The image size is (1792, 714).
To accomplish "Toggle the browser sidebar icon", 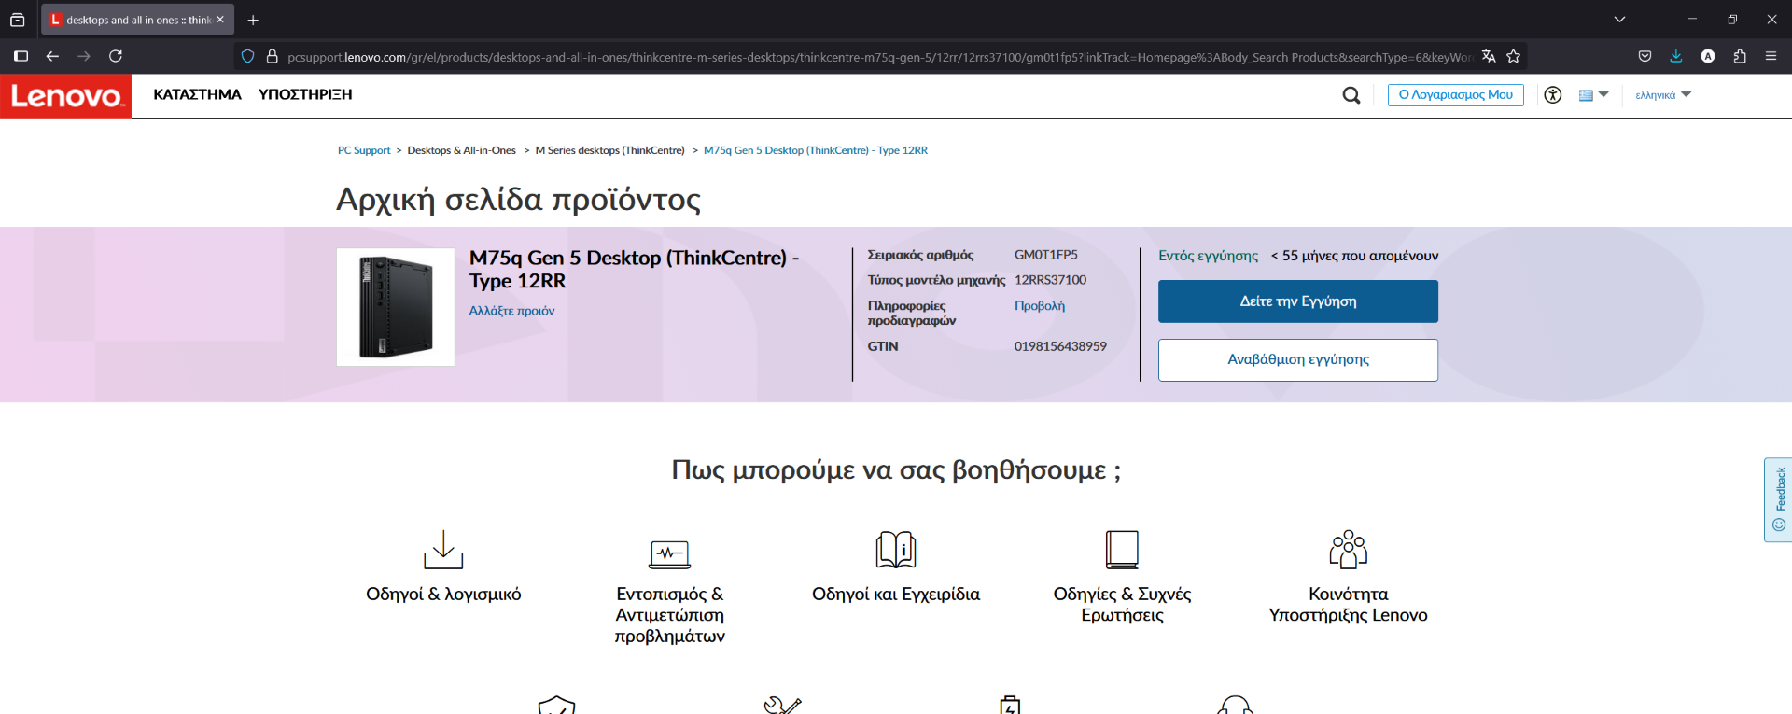I will coord(21,56).
